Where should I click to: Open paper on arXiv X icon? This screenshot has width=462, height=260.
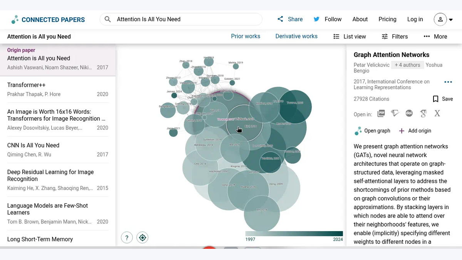[437, 113]
